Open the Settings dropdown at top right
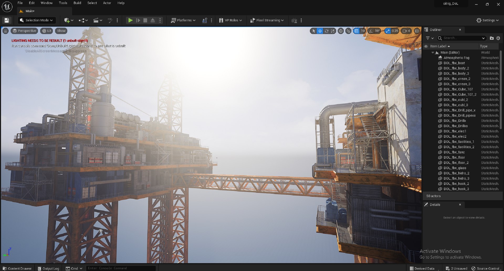The height and width of the screenshot is (271, 504). [487, 20]
